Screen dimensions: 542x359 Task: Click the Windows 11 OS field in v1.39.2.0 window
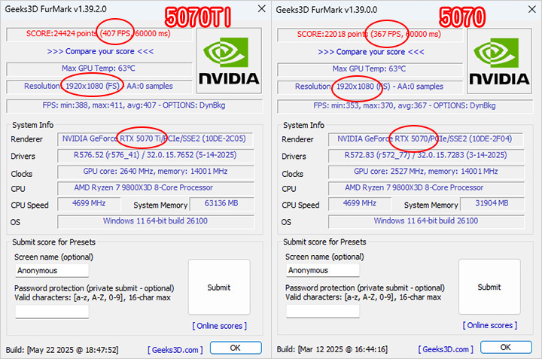[x=156, y=221]
